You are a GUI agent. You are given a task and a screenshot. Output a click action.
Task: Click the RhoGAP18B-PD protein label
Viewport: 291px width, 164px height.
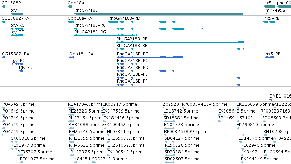click(x=133, y=68)
